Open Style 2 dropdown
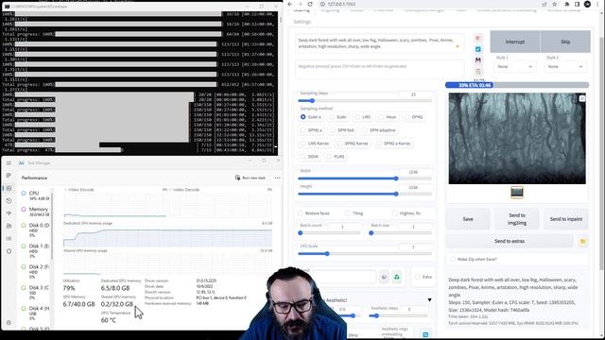Viewport: 605px width, 340px height. coord(565,67)
